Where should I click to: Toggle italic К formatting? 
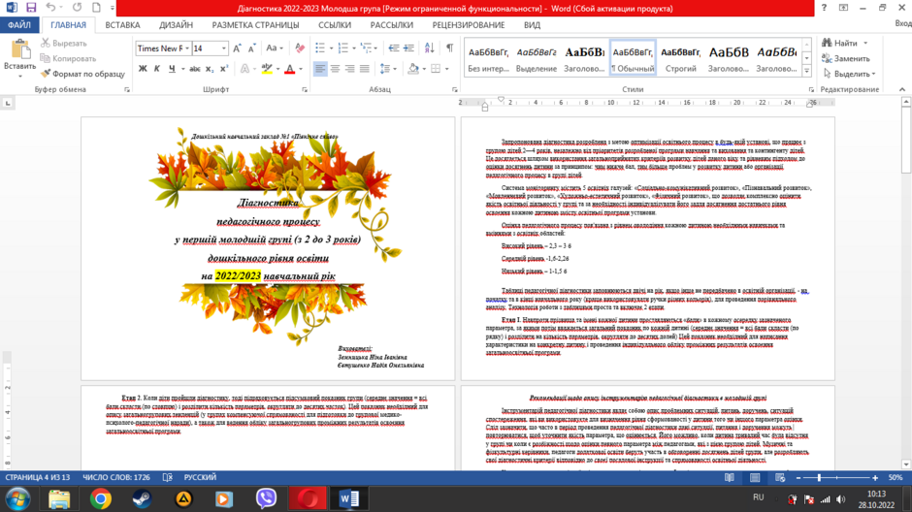tap(157, 69)
